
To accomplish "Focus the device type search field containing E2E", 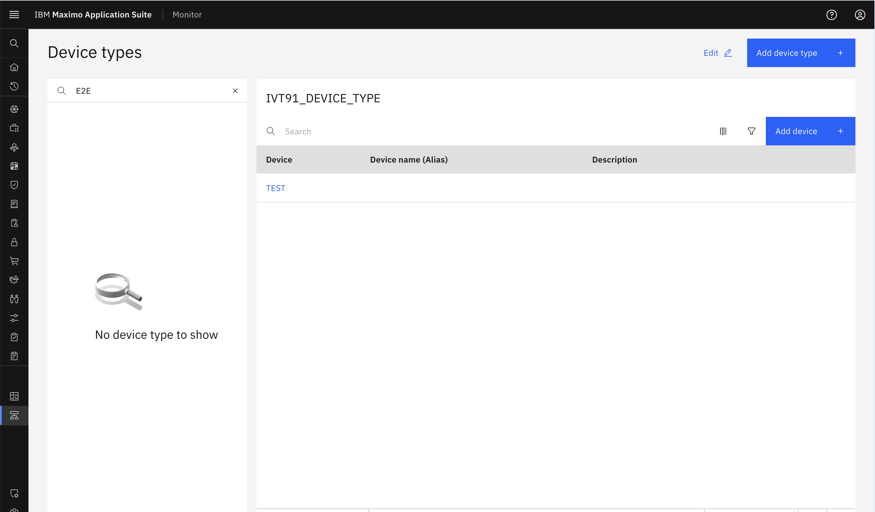I will (147, 91).
